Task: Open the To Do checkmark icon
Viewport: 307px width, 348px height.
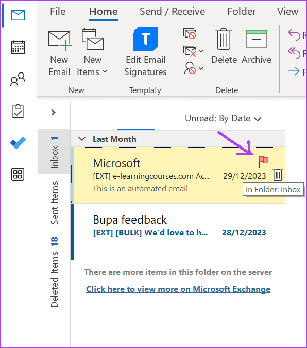Action: click(x=18, y=143)
